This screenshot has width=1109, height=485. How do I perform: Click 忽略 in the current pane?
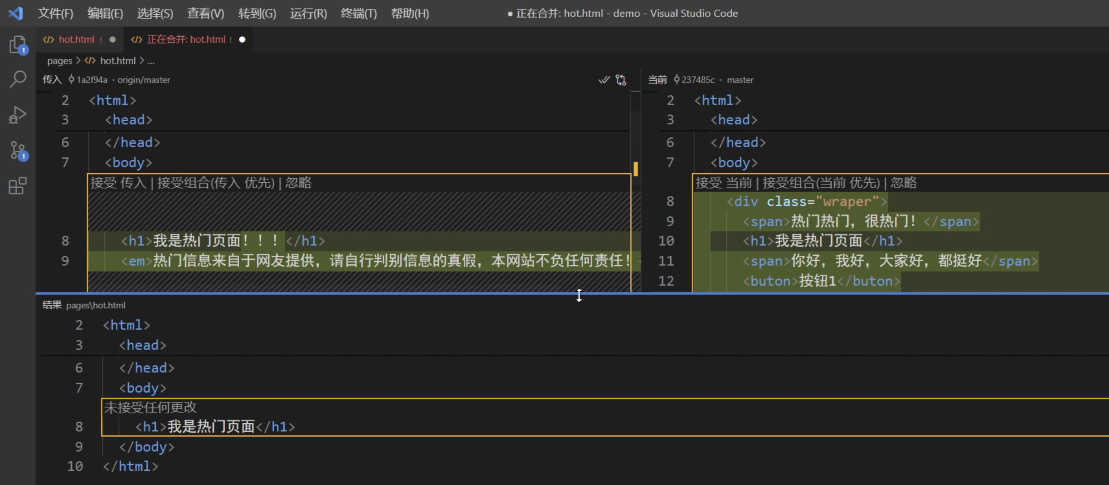tap(903, 183)
